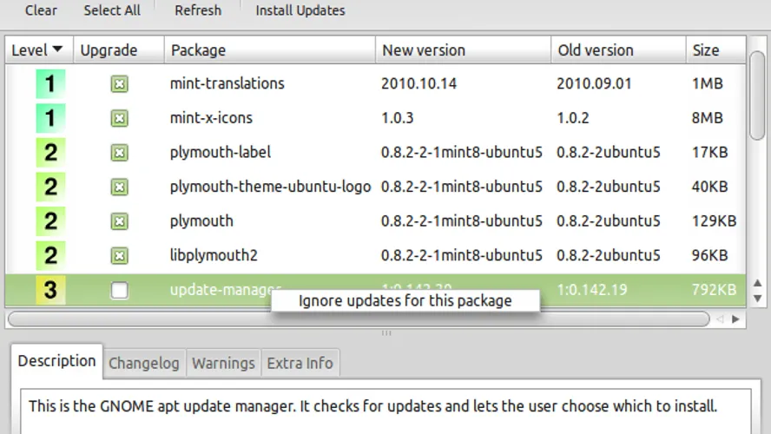Image resolution: width=771 pixels, height=434 pixels.
Task: Click the level 2 badge for plymouth-theme-ubuntu-logo
Action: click(50, 187)
